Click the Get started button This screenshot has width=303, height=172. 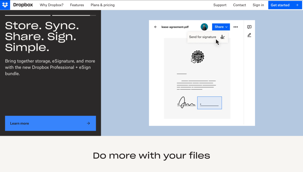[285, 5]
